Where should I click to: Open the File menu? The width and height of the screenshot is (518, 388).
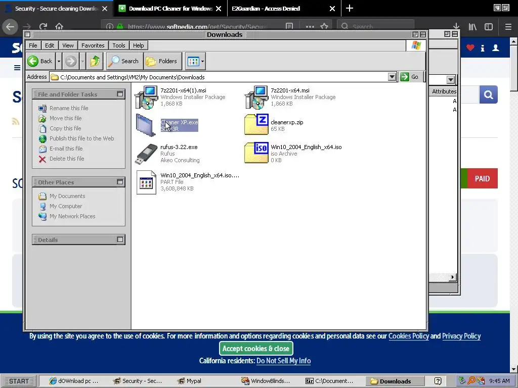[x=33, y=45]
